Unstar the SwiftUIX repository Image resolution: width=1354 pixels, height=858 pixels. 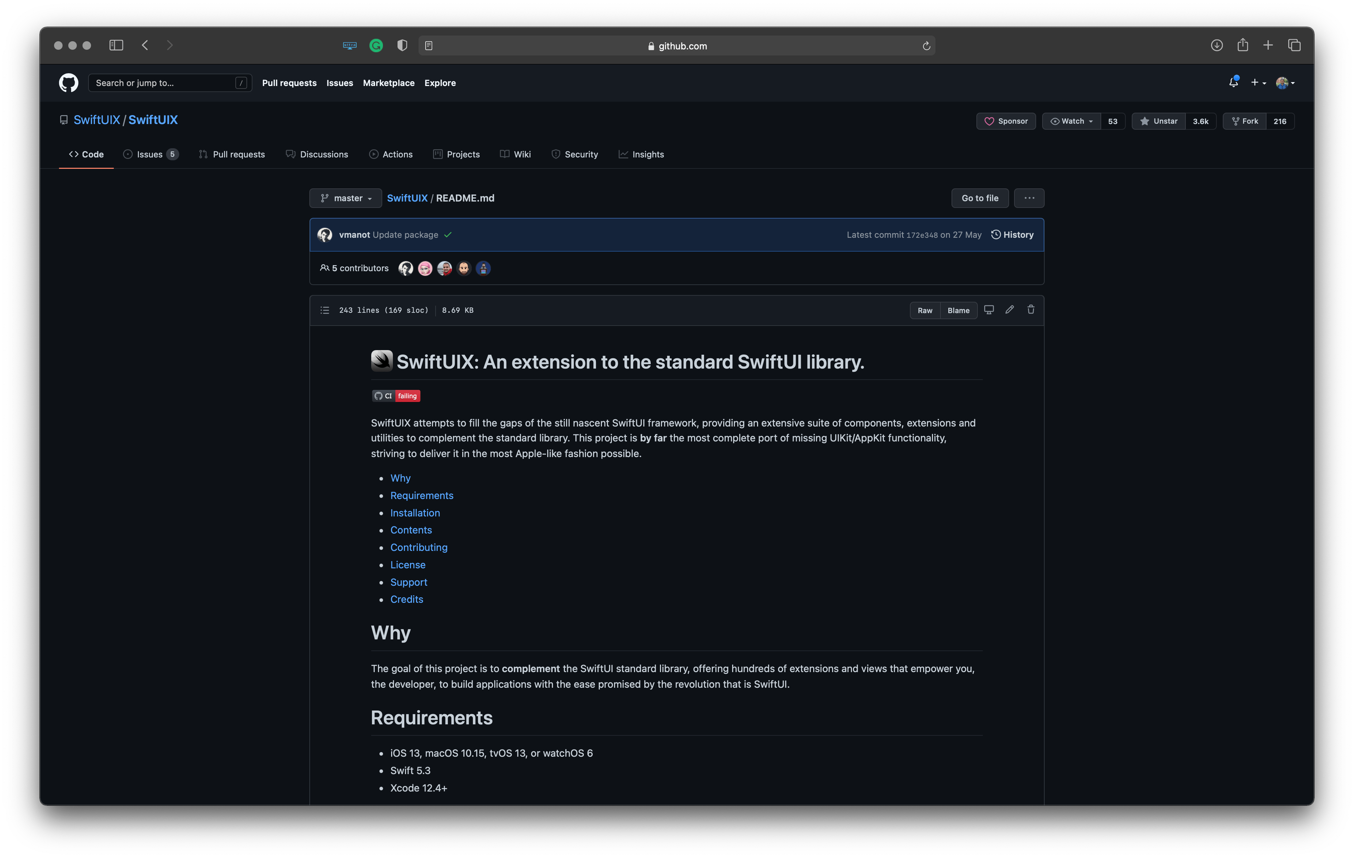click(x=1158, y=121)
